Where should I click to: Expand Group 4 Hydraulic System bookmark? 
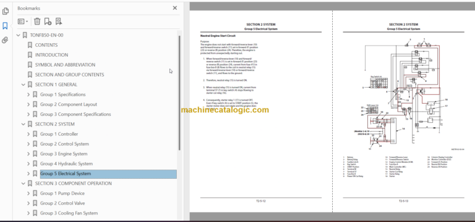point(28,163)
